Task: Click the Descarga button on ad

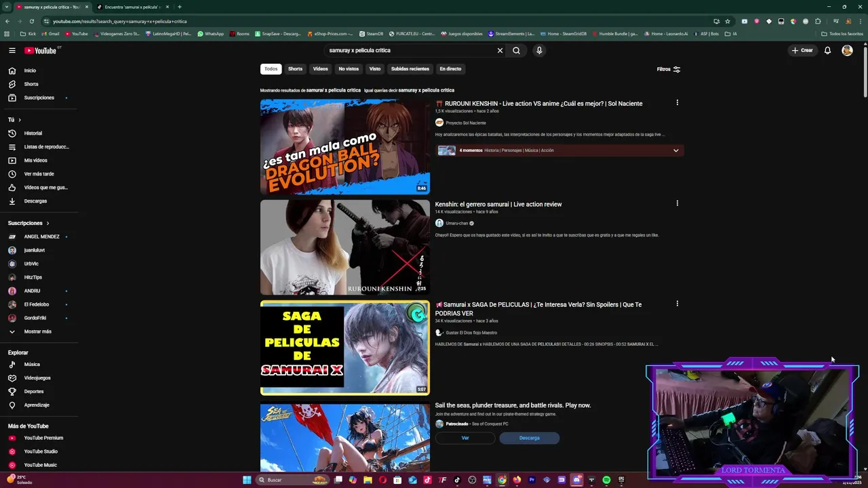Action: [529, 438]
